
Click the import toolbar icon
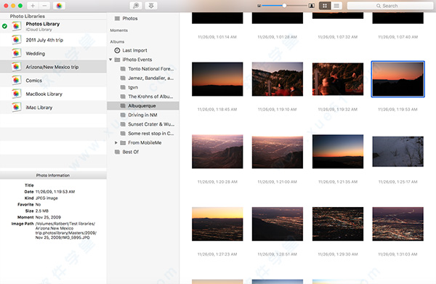(x=151, y=6)
